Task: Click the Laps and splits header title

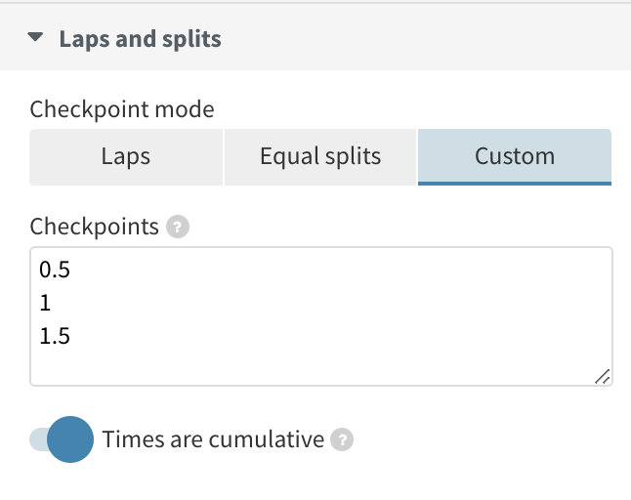Action: click(140, 39)
